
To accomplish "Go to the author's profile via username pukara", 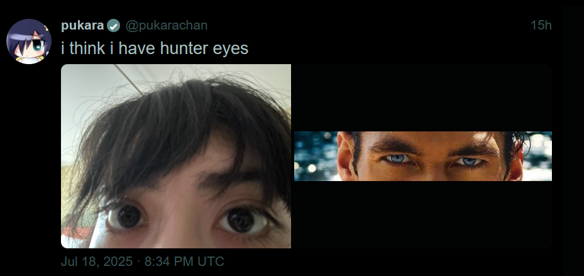I will tap(82, 26).
